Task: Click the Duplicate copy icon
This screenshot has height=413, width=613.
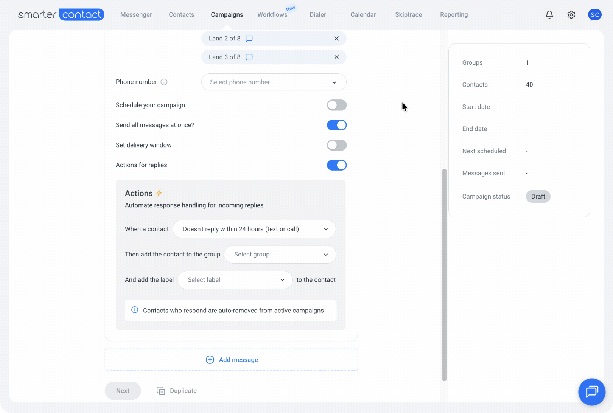Action: (x=161, y=391)
